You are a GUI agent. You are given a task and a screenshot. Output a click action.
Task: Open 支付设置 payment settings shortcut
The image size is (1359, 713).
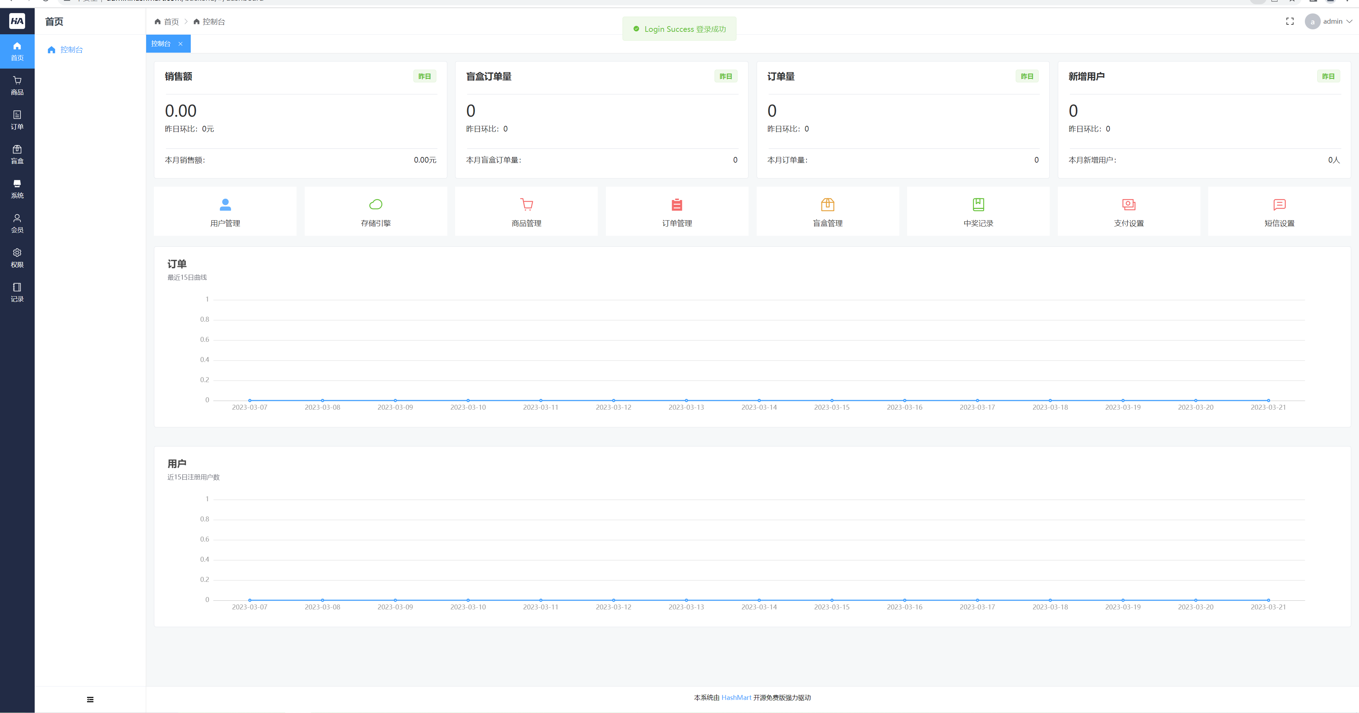click(1129, 212)
